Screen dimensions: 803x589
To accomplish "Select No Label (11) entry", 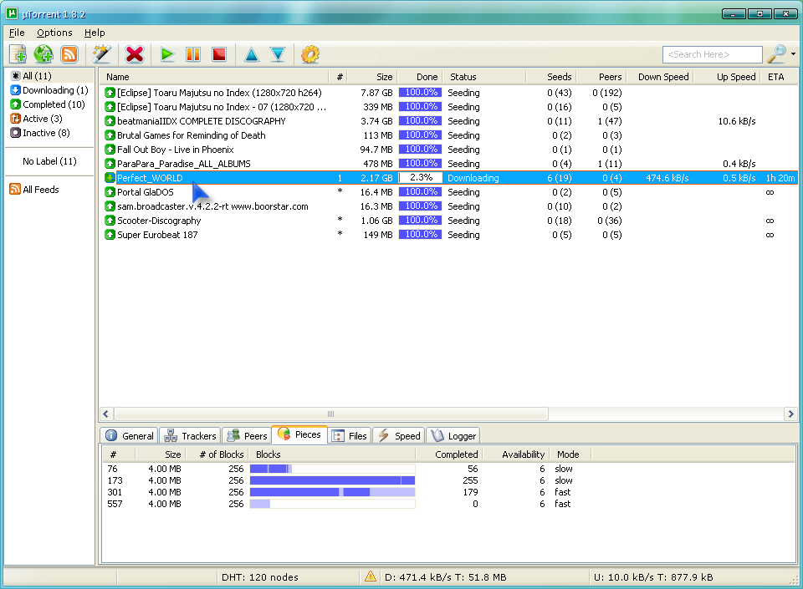I will 49,161.
